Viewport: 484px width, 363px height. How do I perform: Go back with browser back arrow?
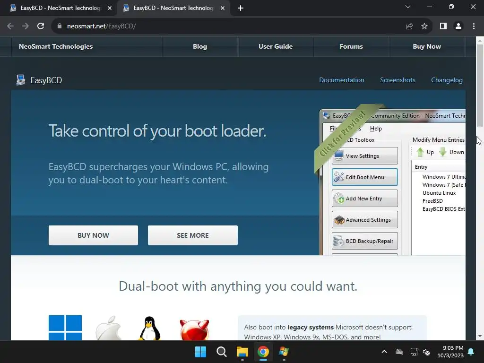click(10, 26)
